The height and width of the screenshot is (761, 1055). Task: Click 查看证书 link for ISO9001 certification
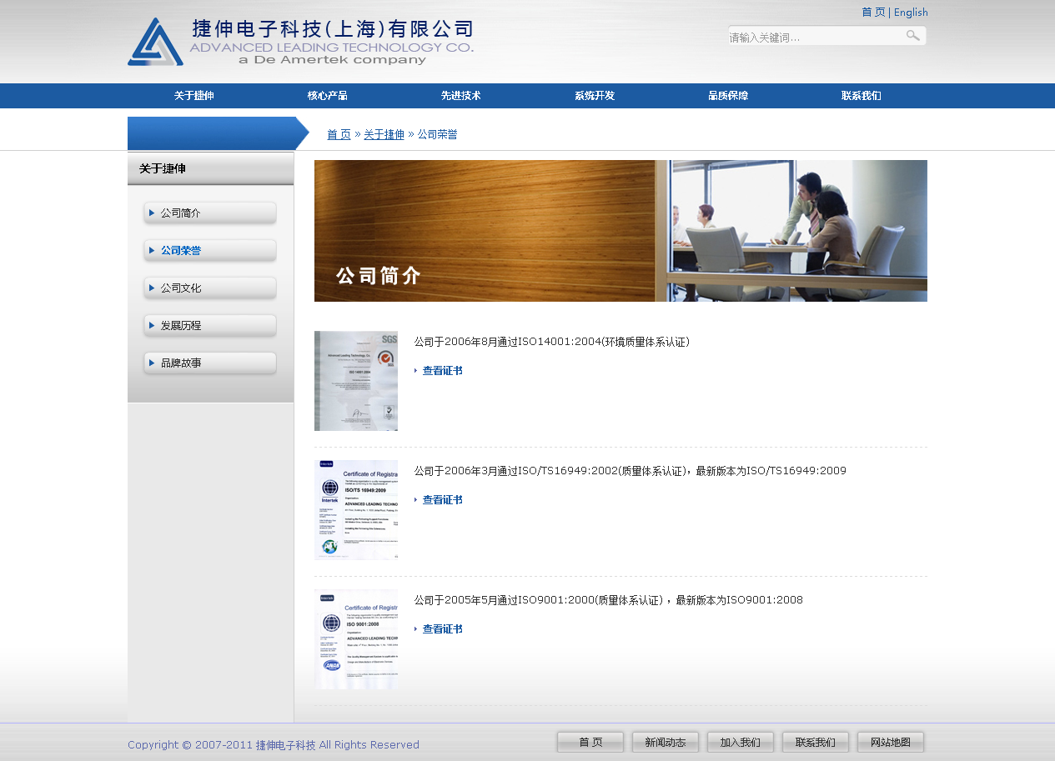tap(442, 629)
